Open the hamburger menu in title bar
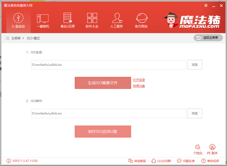227x166 pixels. coord(206,5)
